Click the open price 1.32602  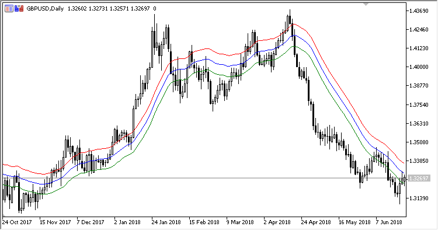click(x=77, y=9)
